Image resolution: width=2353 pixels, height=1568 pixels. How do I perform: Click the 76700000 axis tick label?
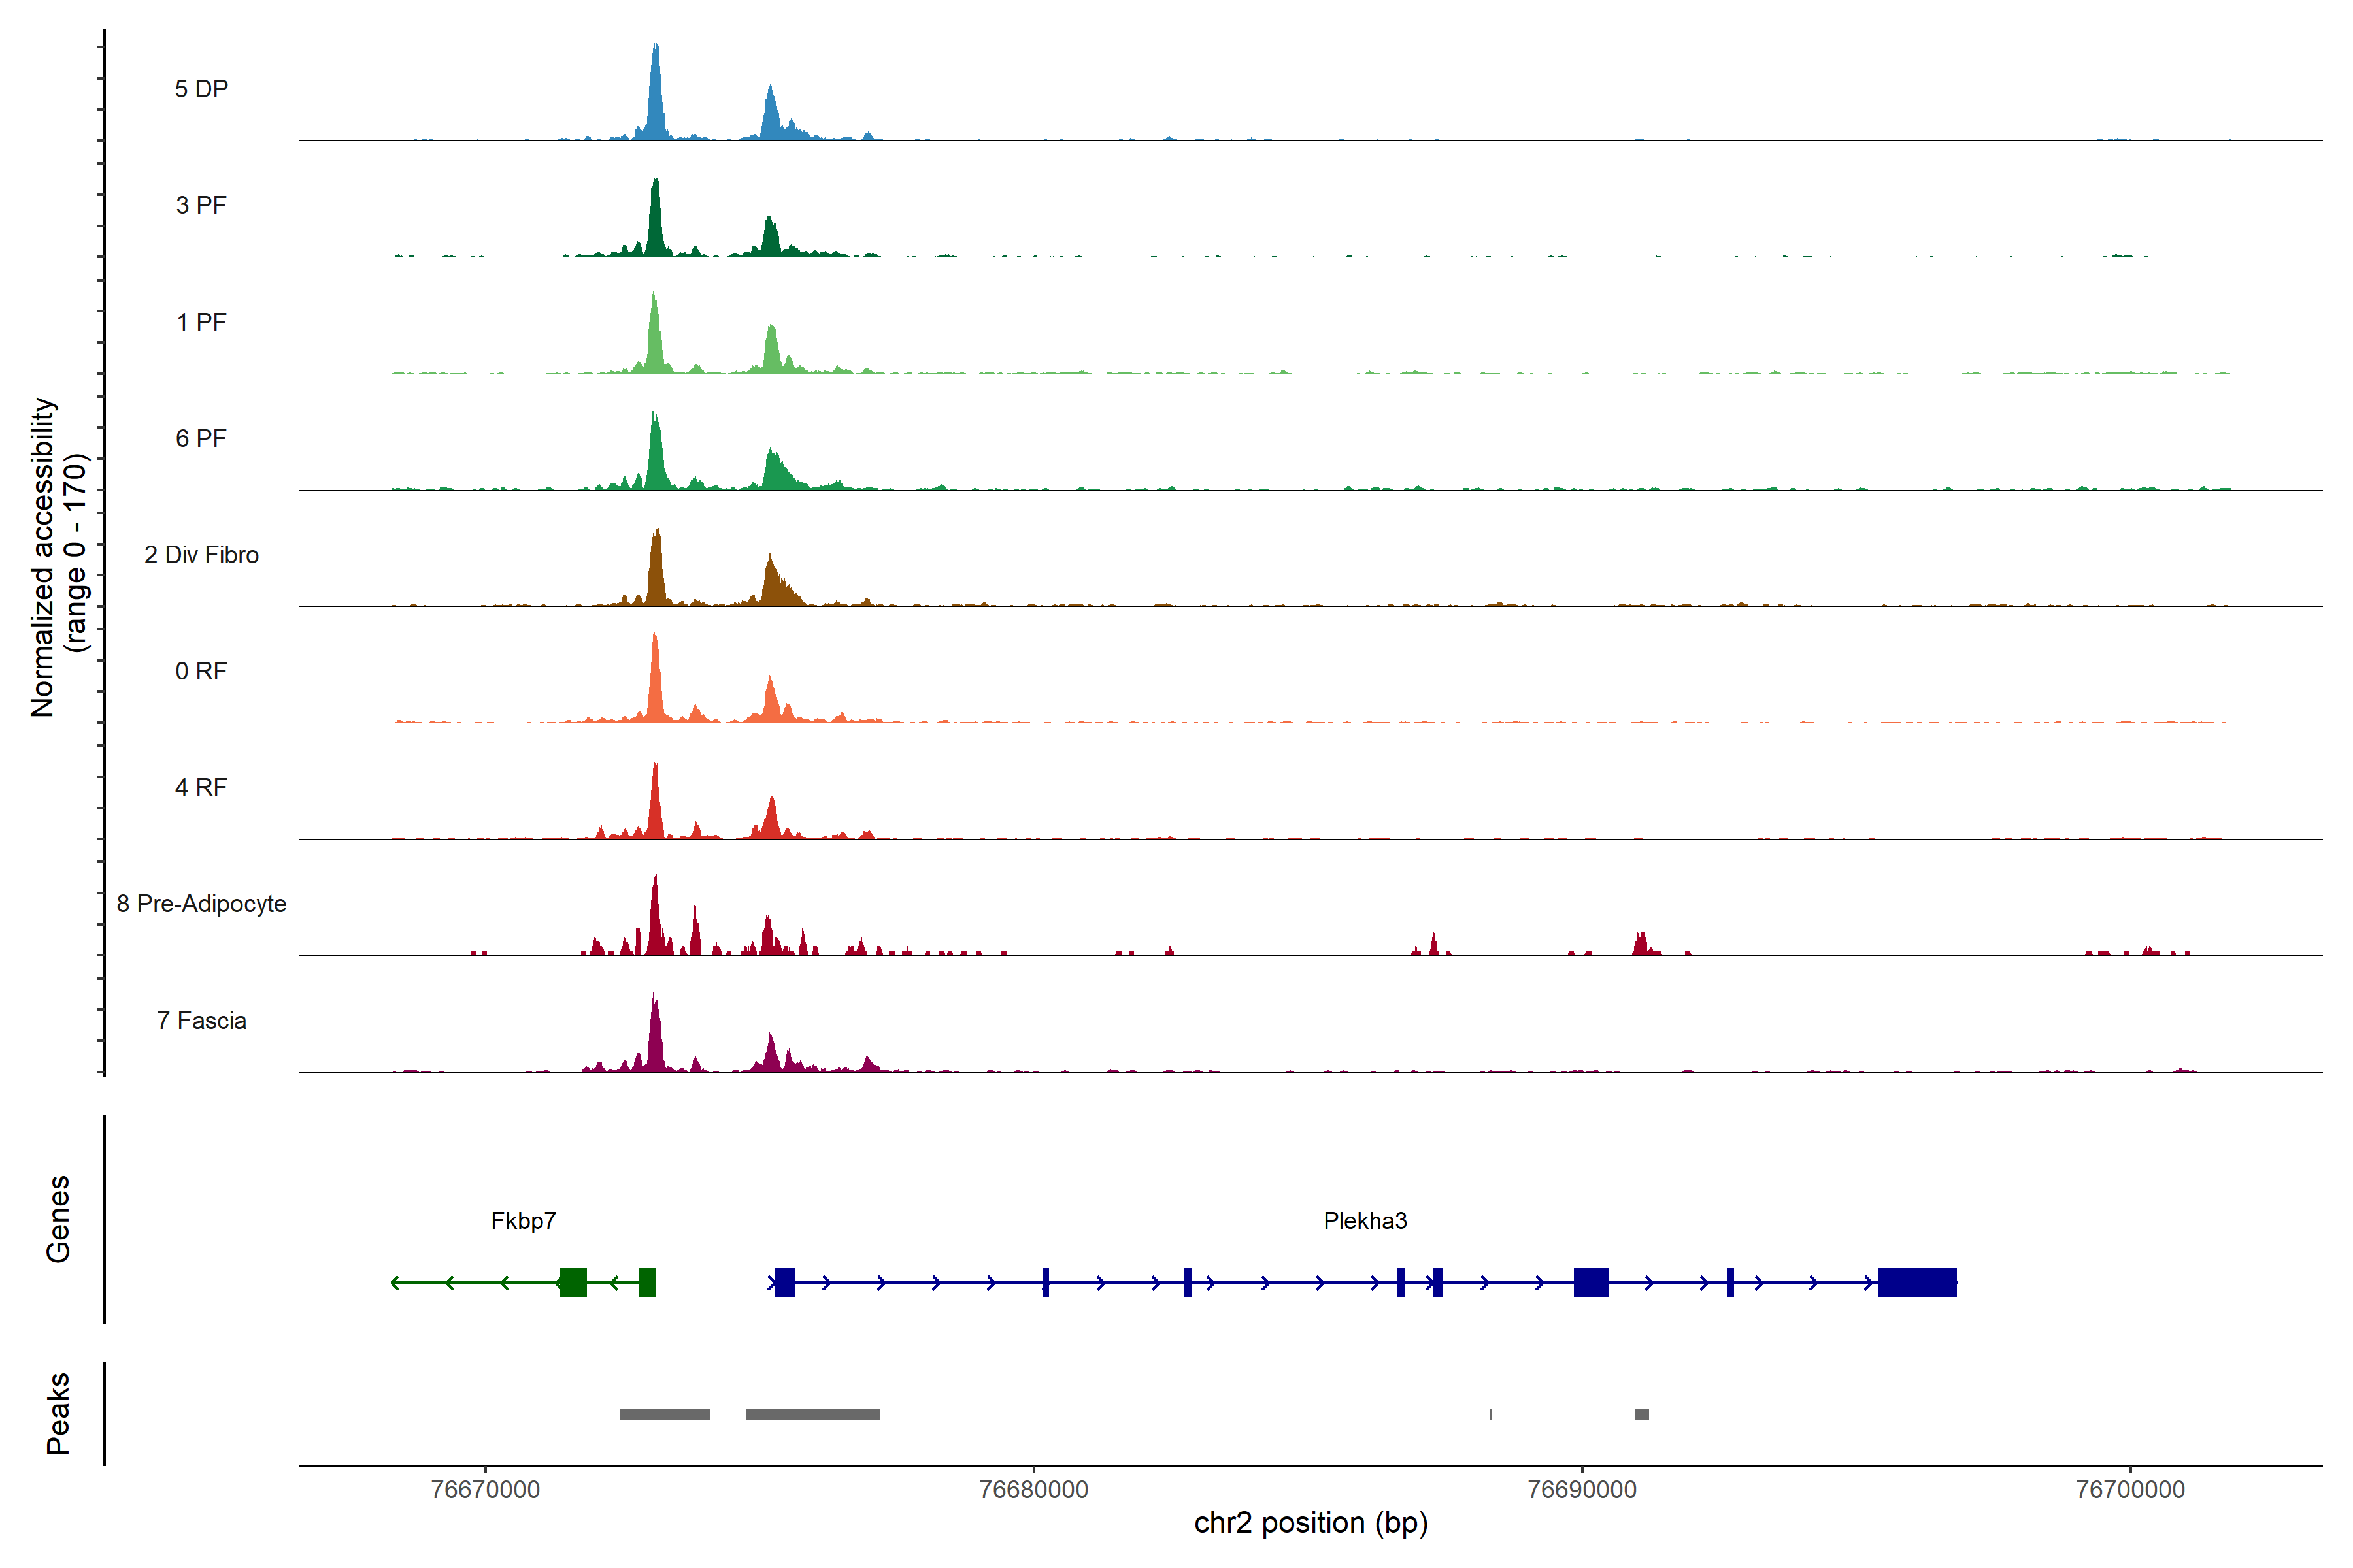tap(2130, 1489)
